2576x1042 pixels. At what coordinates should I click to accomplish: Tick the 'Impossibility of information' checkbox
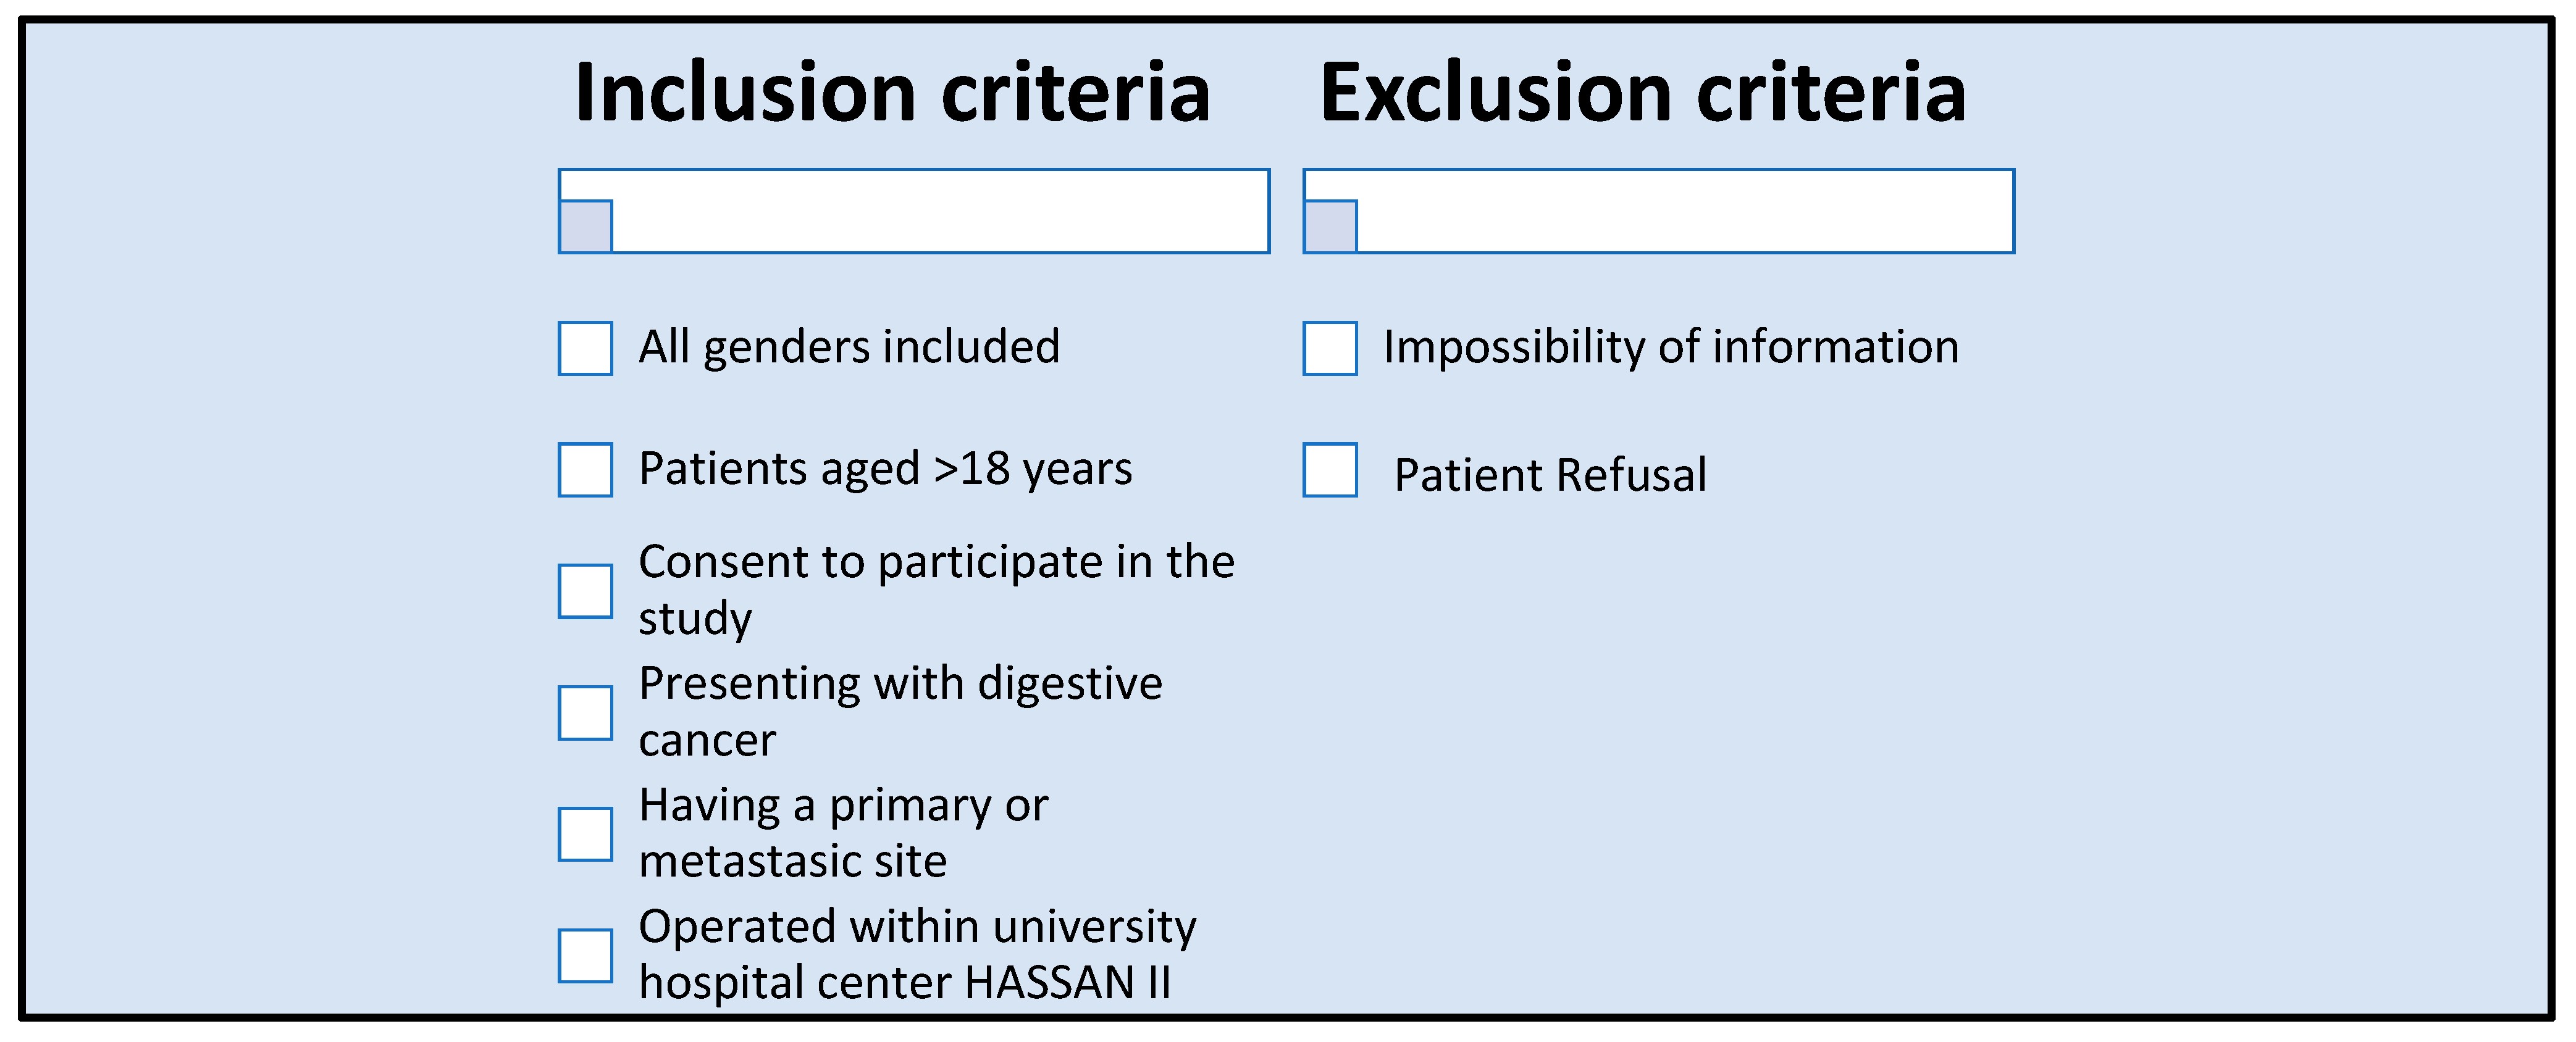[1330, 348]
